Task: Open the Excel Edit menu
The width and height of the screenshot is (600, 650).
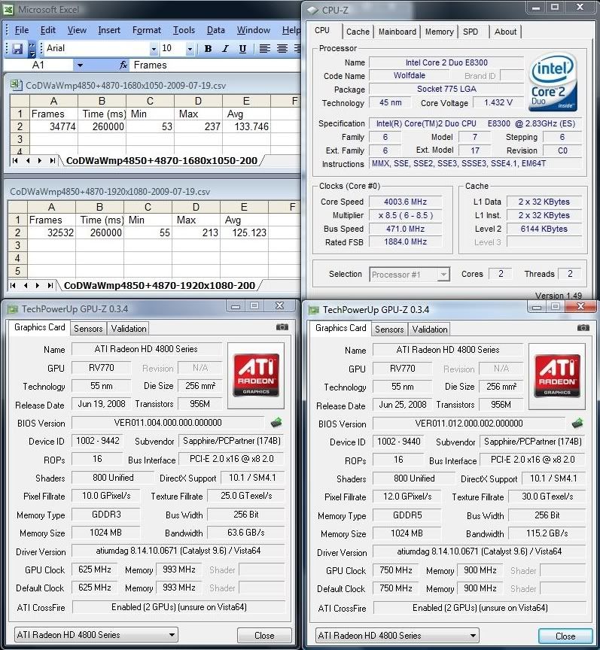Action: (x=47, y=30)
